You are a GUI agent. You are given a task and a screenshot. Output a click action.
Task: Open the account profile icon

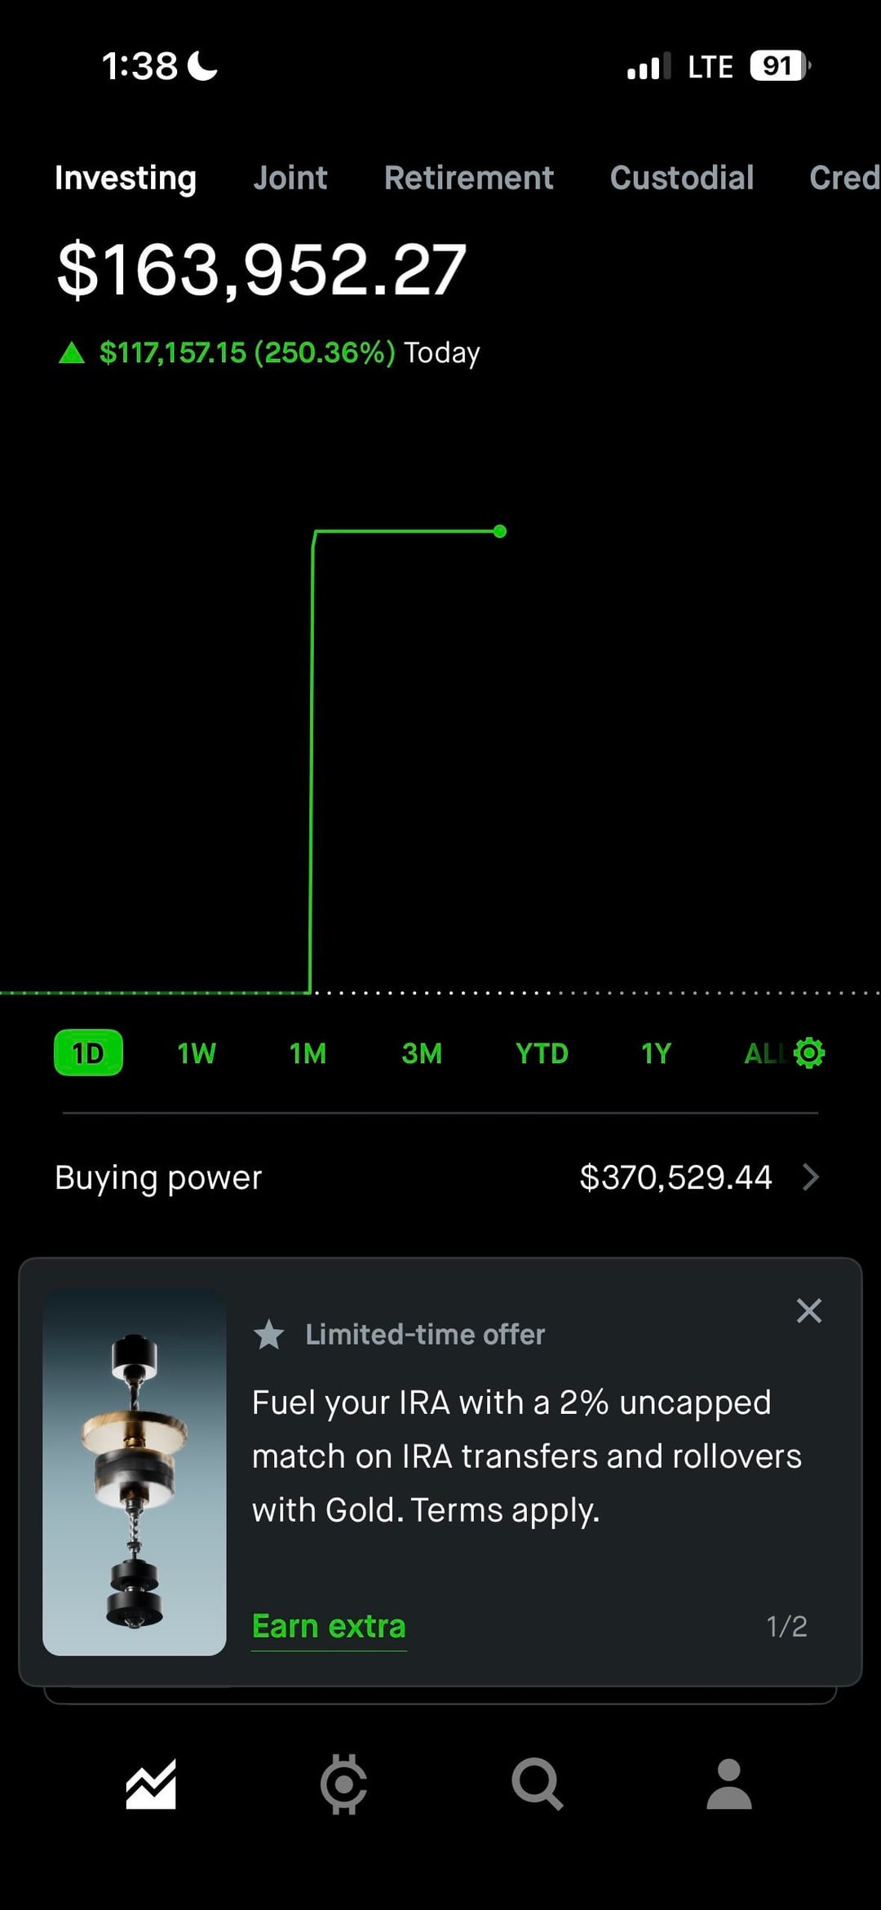point(728,1784)
